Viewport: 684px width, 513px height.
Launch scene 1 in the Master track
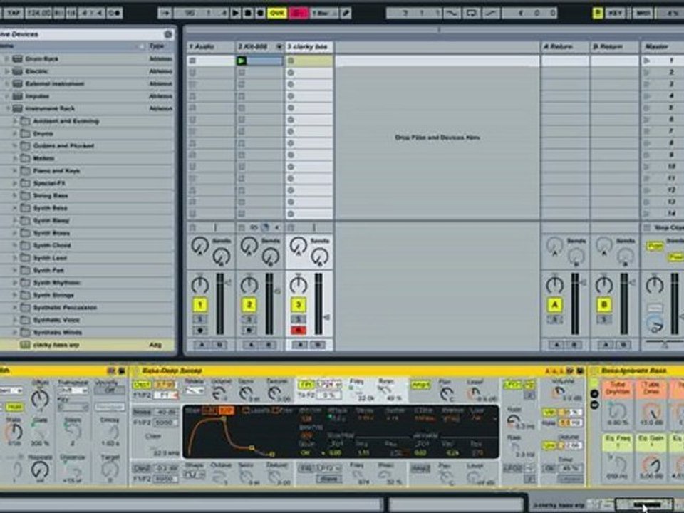click(x=647, y=61)
